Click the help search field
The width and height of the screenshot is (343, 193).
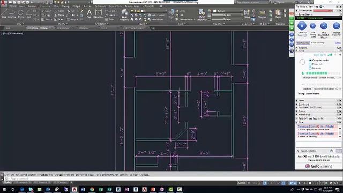point(252,2)
